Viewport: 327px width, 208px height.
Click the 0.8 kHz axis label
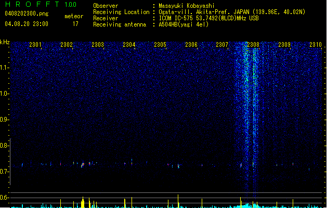5,146
